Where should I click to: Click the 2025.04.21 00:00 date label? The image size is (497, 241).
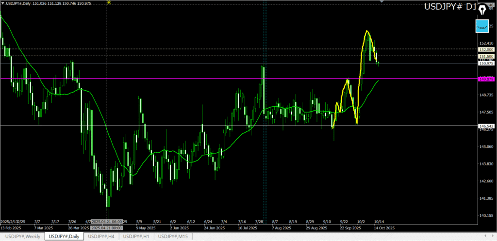coord(106,227)
